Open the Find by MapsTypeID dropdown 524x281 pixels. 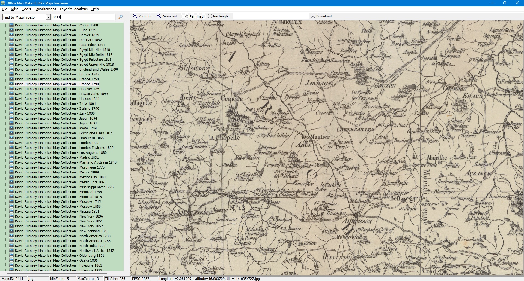48,17
